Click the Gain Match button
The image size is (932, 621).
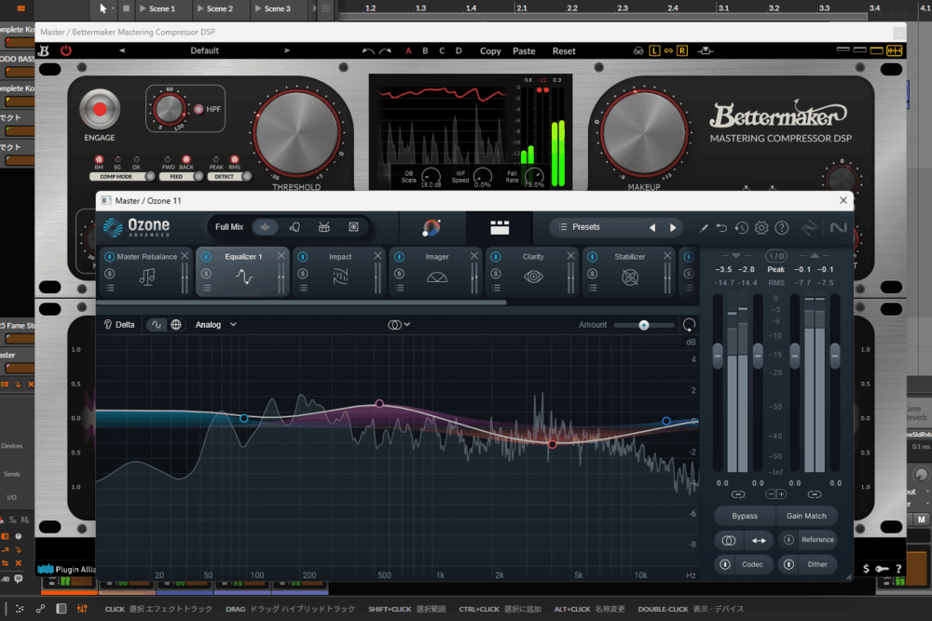pos(806,516)
